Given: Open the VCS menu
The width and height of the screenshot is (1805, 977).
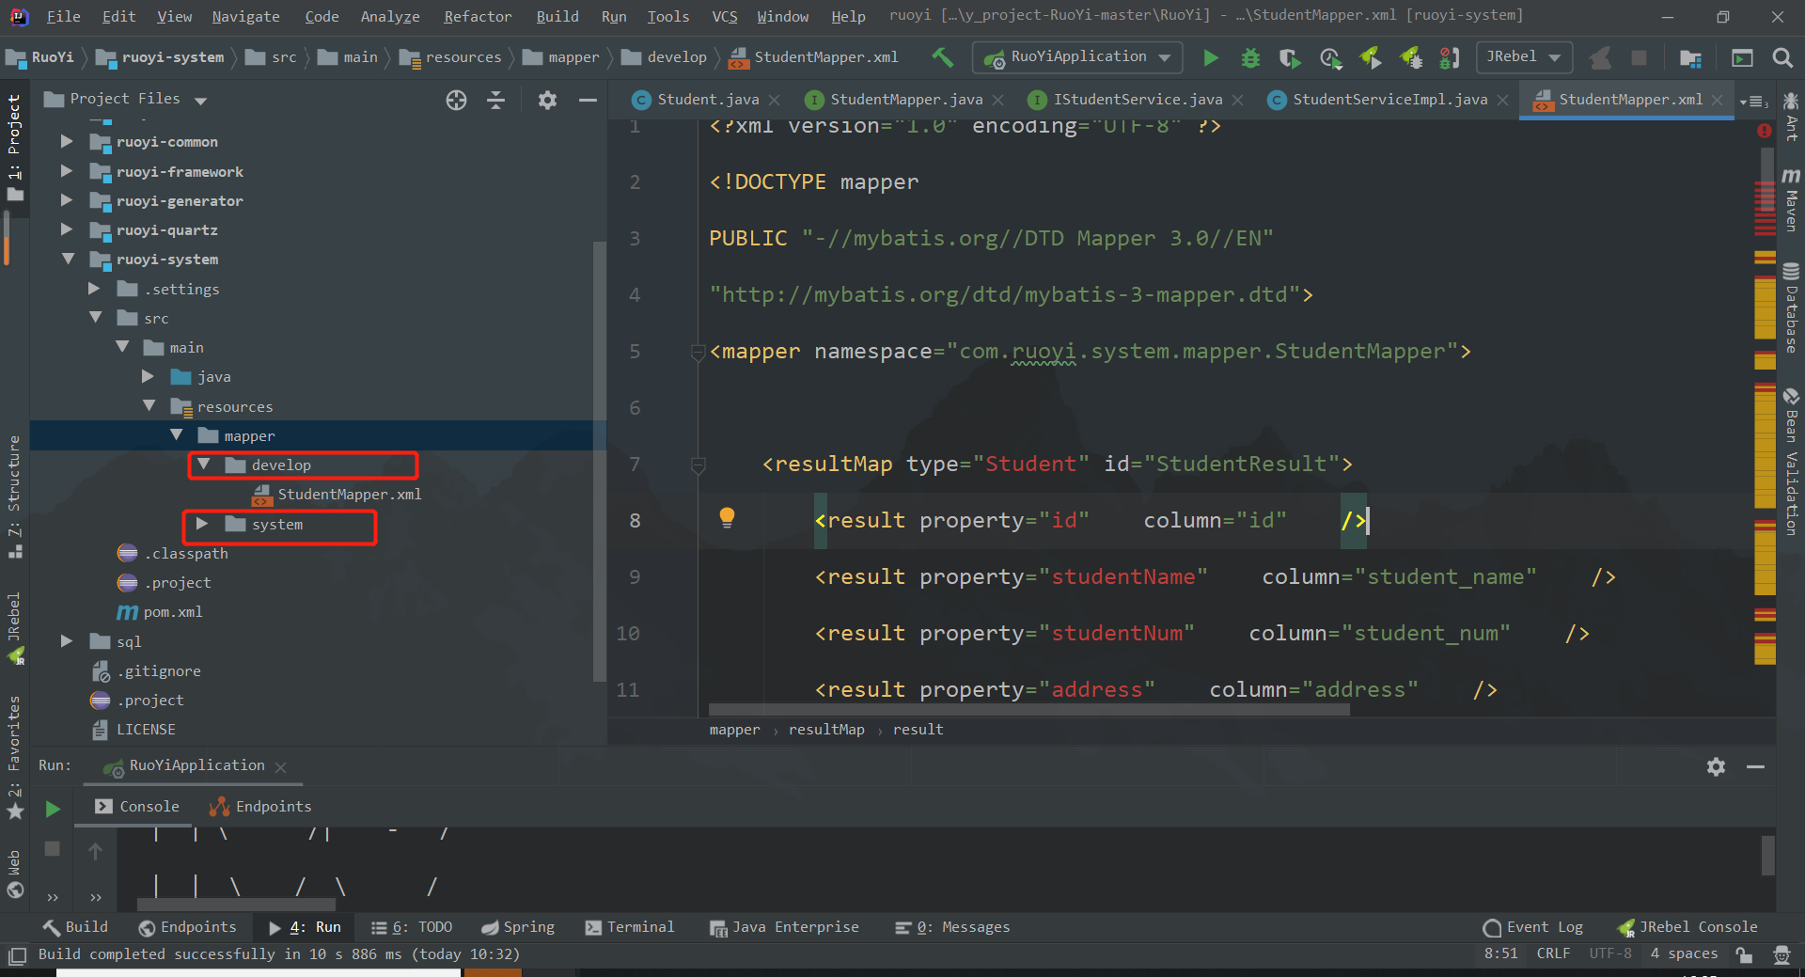Looking at the screenshot, I should coord(724,17).
